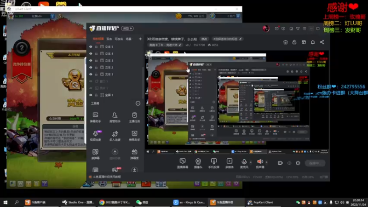
Task: Toggle the preview eye icon beside settings
Action: click(289, 163)
